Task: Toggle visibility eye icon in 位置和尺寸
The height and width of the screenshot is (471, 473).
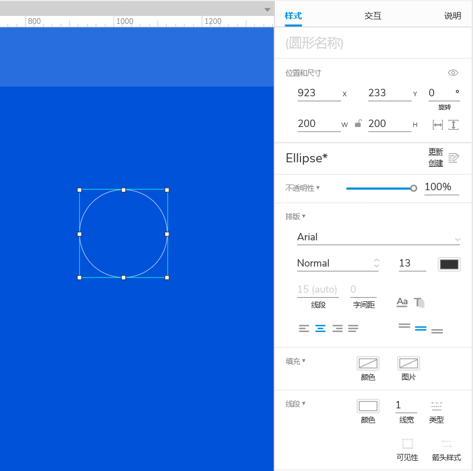Action: (453, 73)
